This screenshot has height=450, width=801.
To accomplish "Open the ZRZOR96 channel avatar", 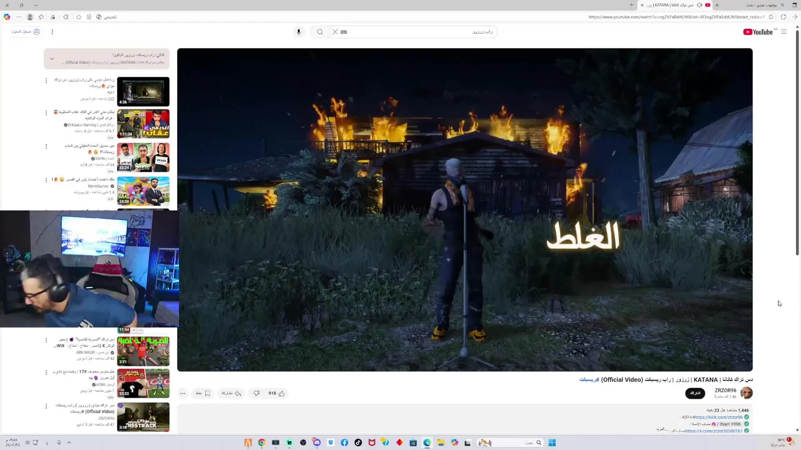I will click(747, 392).
